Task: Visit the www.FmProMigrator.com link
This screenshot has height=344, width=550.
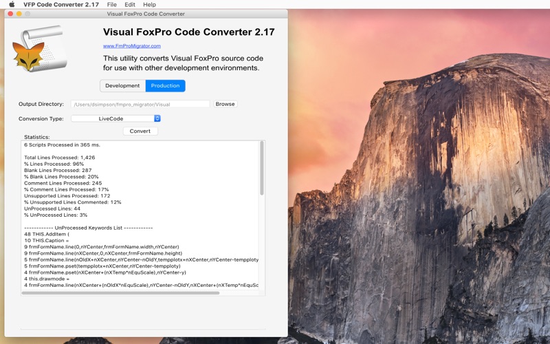Action: tap(132, 46)
